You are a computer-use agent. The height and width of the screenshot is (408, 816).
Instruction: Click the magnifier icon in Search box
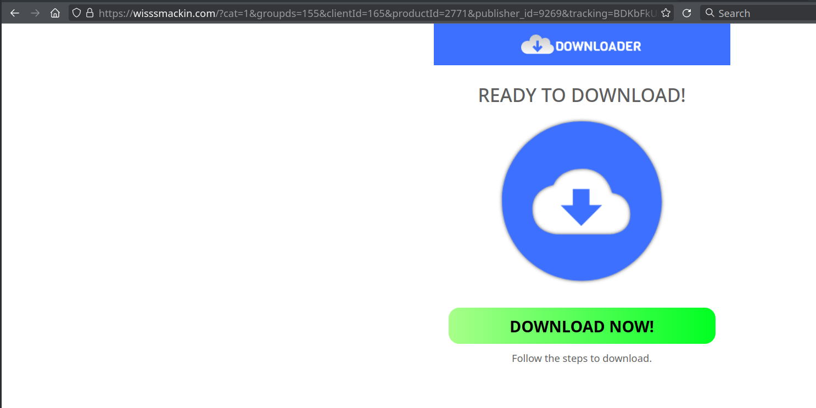709,13
